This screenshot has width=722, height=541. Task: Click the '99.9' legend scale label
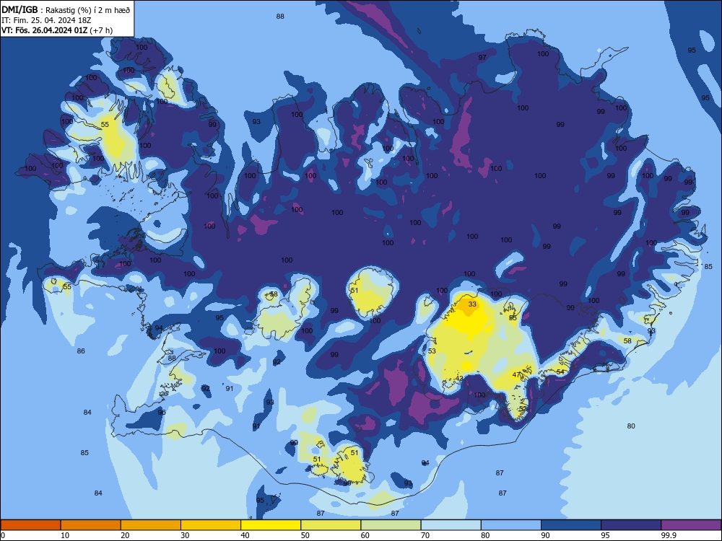pos(669,535)
